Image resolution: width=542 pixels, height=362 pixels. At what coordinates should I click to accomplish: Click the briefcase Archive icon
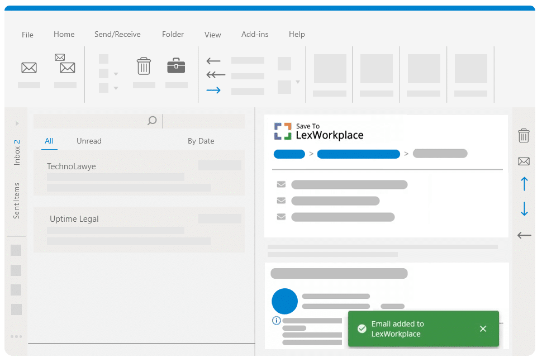pos(176,65)
